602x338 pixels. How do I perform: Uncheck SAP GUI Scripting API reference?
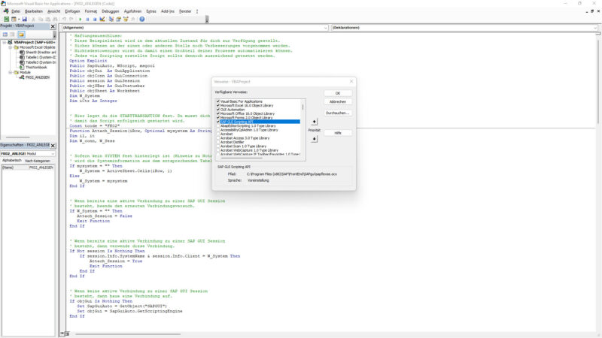click(x=218, y=121)
